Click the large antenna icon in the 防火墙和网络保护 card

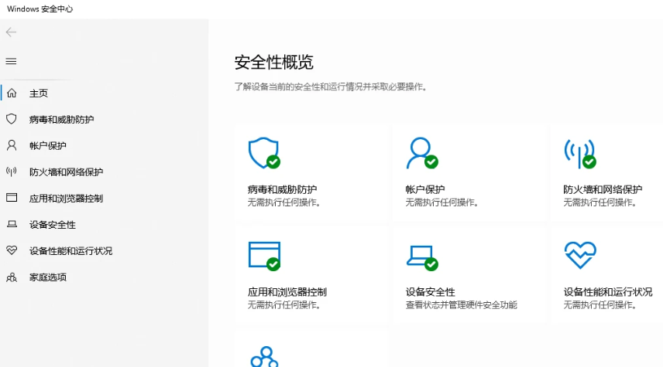click(580, 154)
